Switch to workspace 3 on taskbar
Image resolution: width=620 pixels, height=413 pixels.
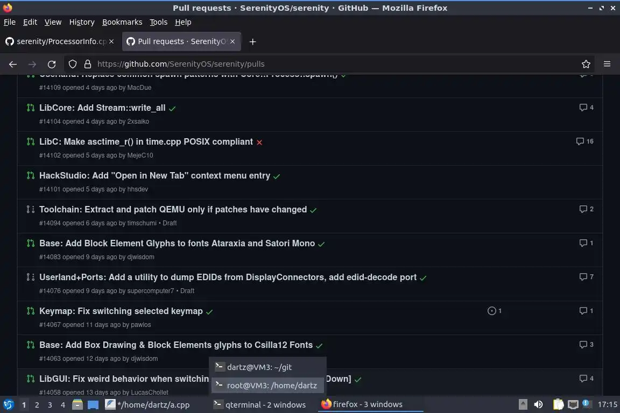50,405
